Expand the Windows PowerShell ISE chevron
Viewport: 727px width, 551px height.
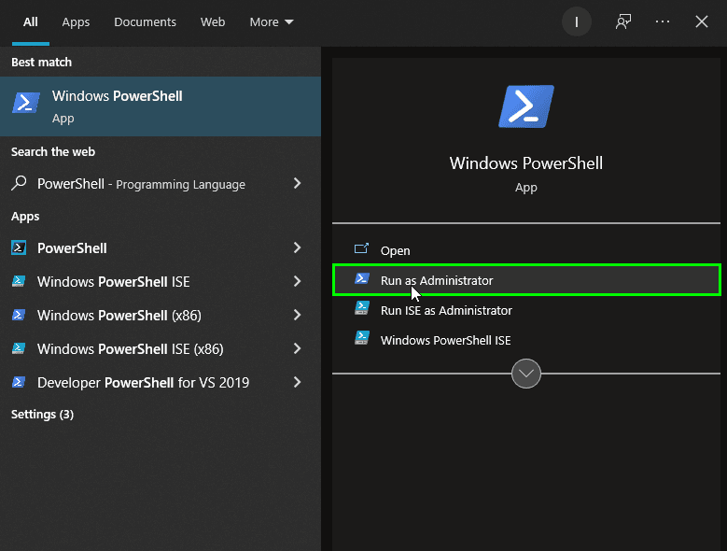coord(297,281)
